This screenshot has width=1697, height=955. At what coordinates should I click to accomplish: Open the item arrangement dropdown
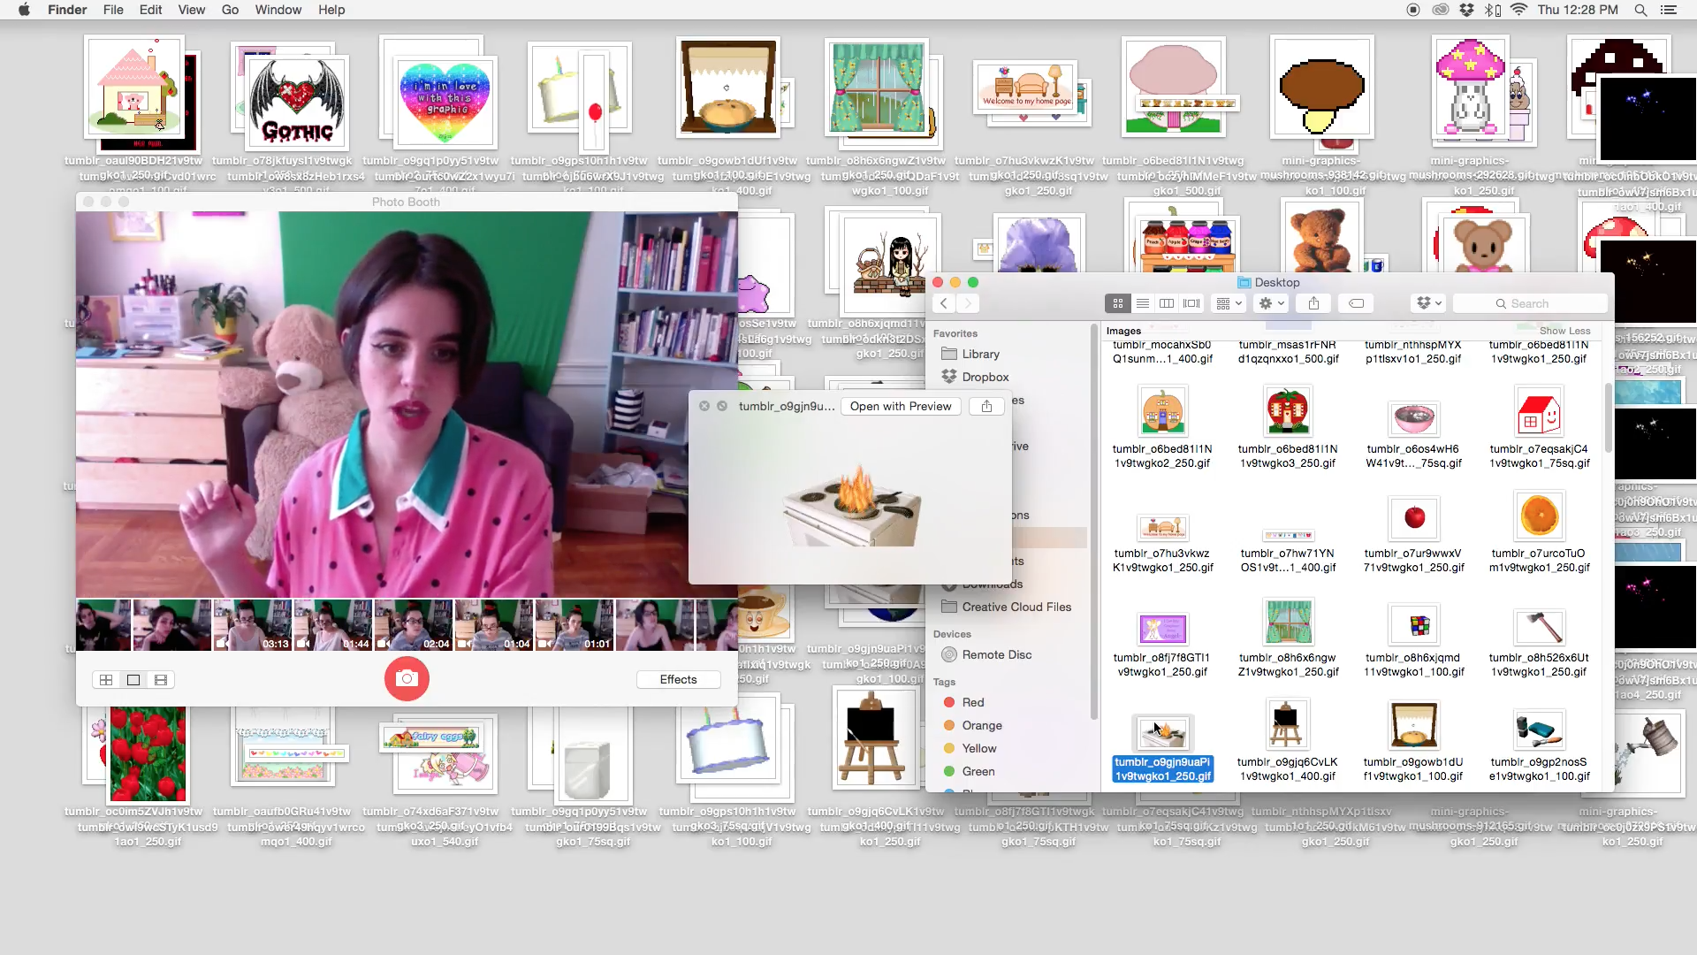coord(1229,303)
